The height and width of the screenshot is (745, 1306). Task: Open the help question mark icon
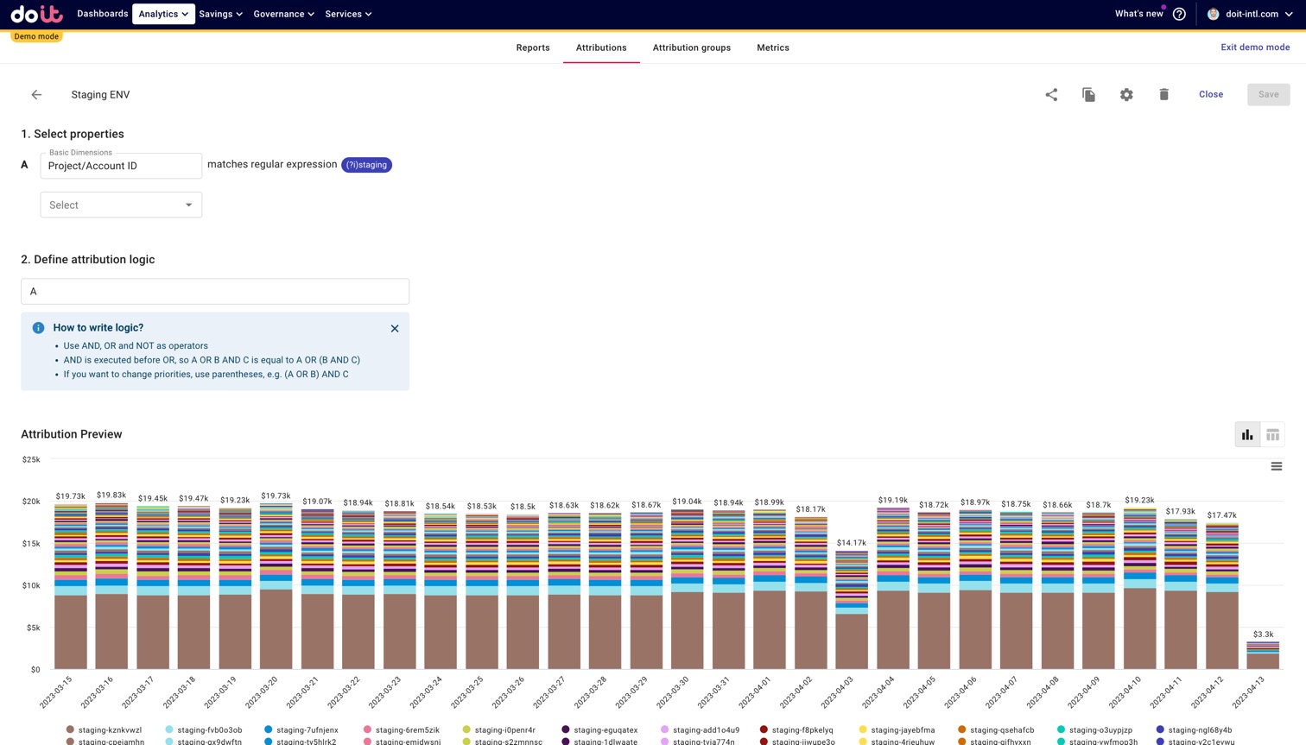click(1179, 14)
